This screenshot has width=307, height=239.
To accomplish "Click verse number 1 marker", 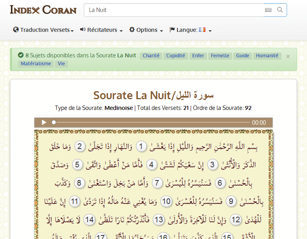I will click(140, 147).
